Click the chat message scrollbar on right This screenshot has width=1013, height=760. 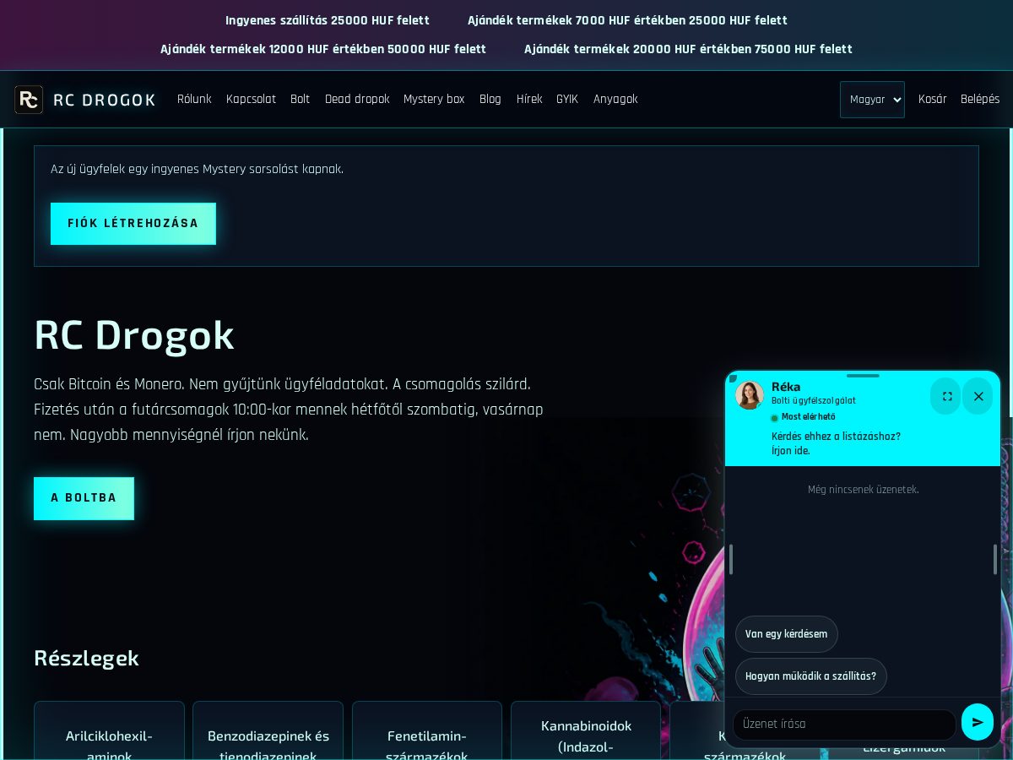(x=995, y=559)
